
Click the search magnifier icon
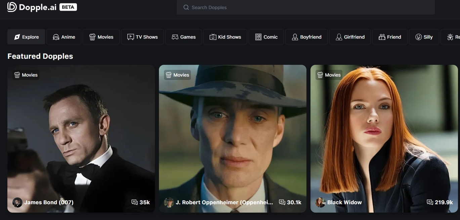click(x=186, y=7)
